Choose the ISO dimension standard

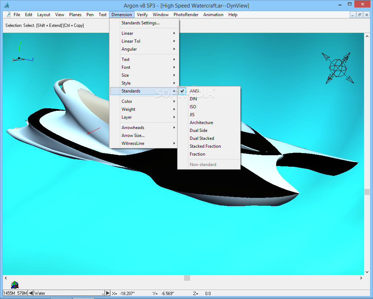coord(209,106)
